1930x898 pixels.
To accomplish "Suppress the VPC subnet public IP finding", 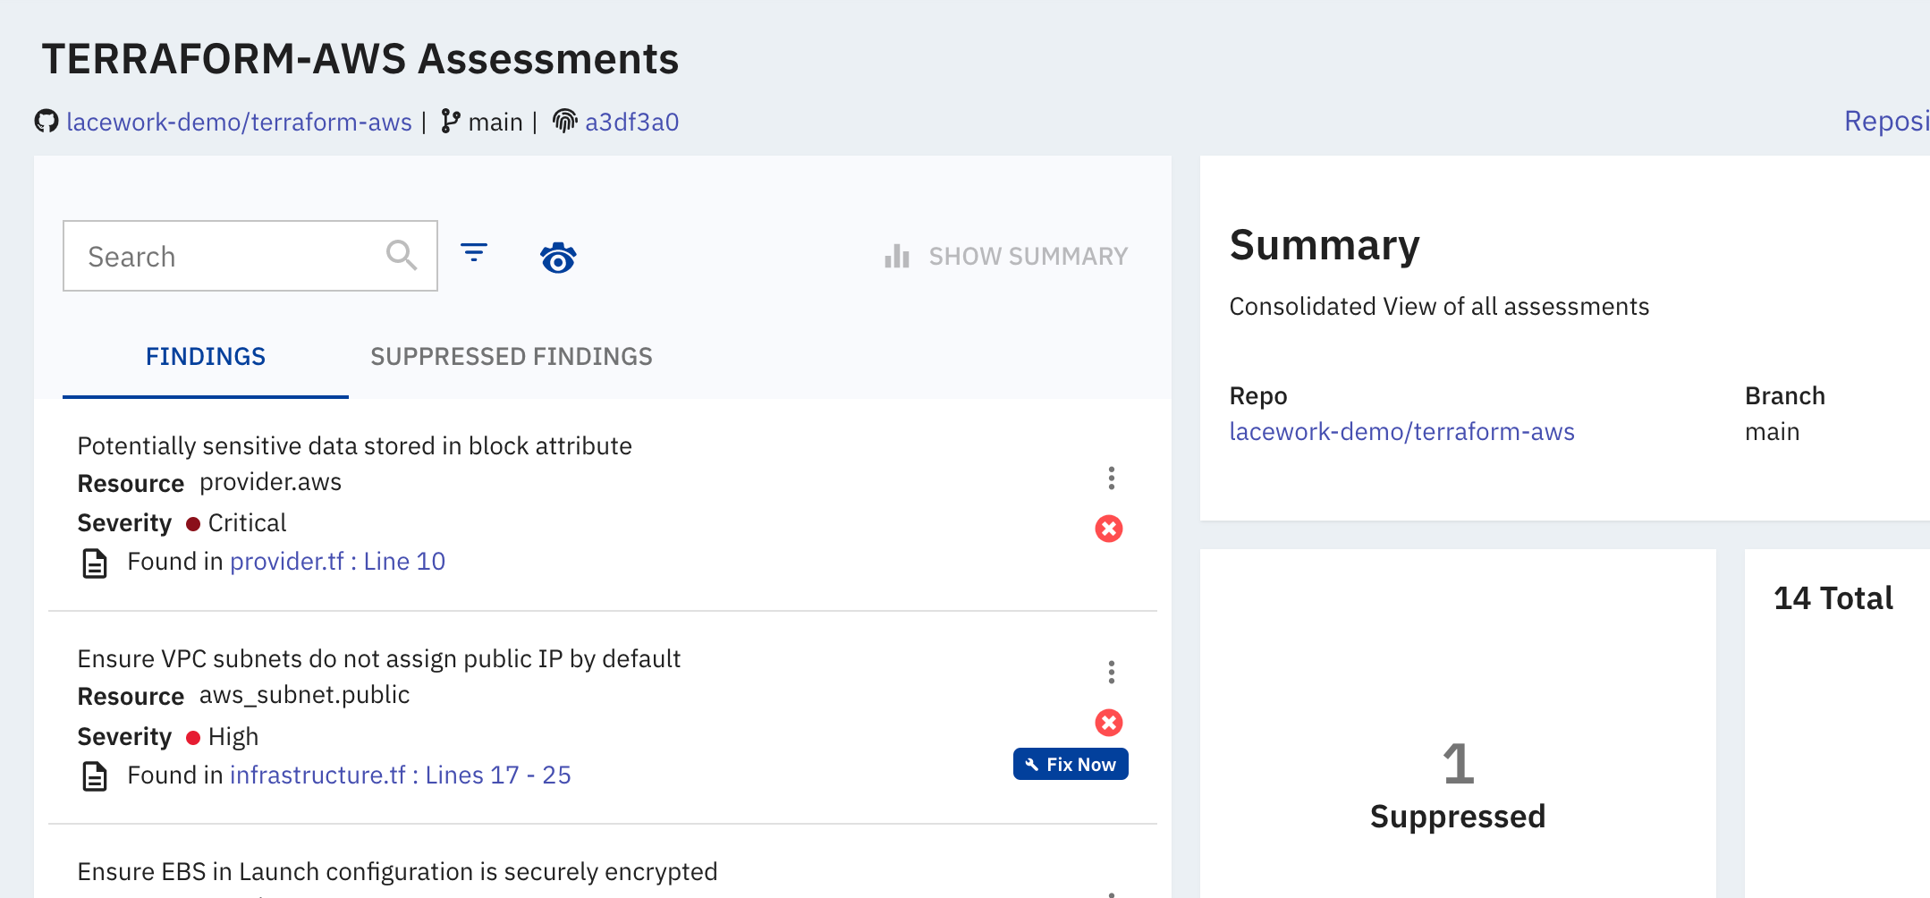I will point(1109,722).
